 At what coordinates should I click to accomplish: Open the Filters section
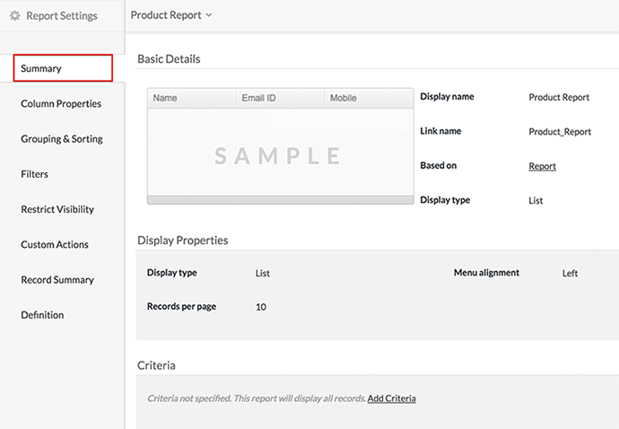tap(35, 174)
